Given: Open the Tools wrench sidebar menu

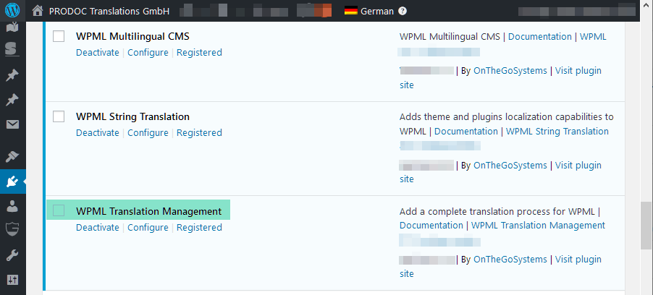Looking at the screenshot, I should 12,255.
